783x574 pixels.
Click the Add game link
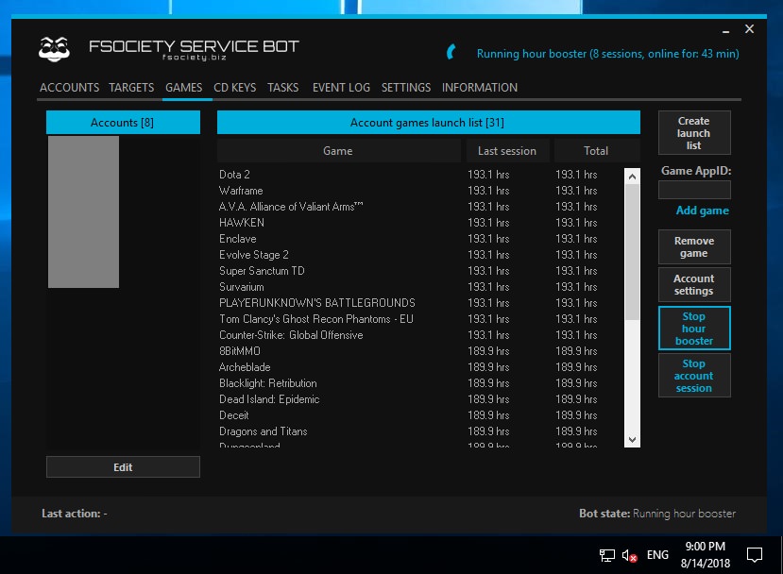tap(702, 211)
